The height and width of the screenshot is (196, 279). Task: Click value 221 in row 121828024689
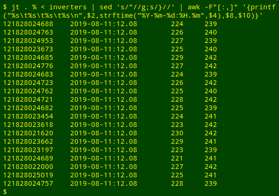pos(177,158)
